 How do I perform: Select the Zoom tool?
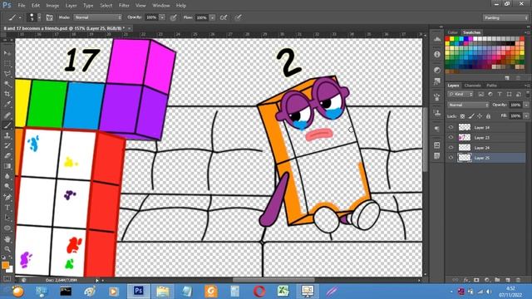(x=7, y=249)
